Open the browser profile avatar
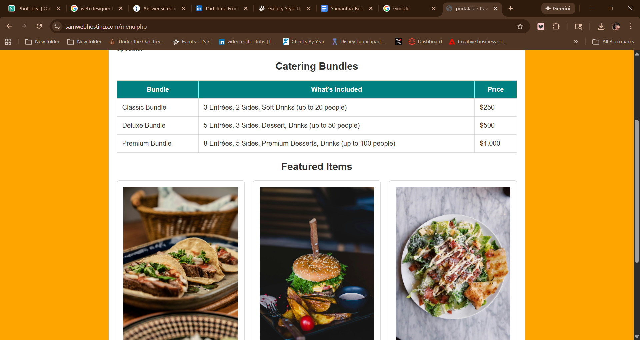Image resolution: width=640 pixels, height=340 pixels. pos(616,26)
